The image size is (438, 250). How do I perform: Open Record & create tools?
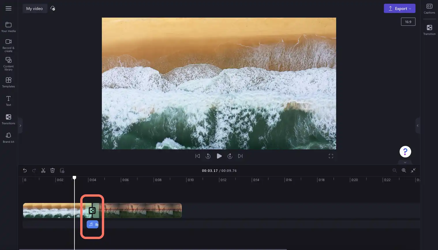tap(8, 46)
